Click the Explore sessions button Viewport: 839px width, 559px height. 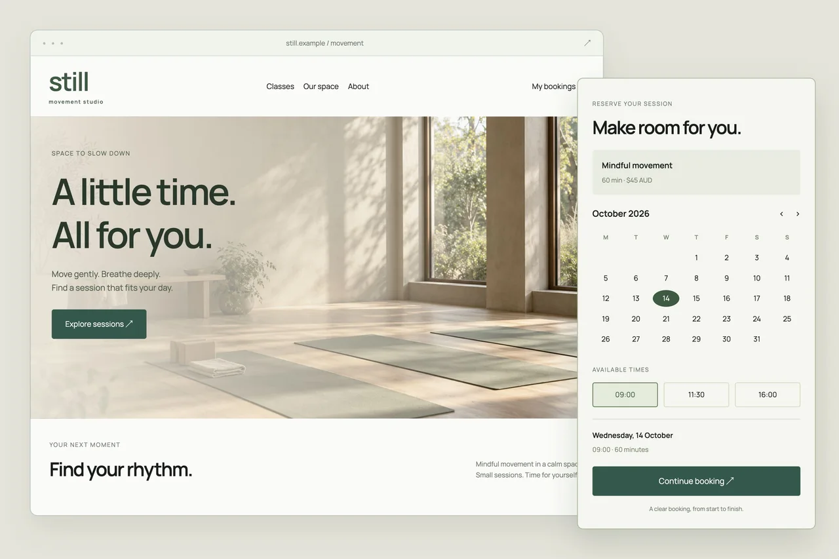(x=99, y=324)
